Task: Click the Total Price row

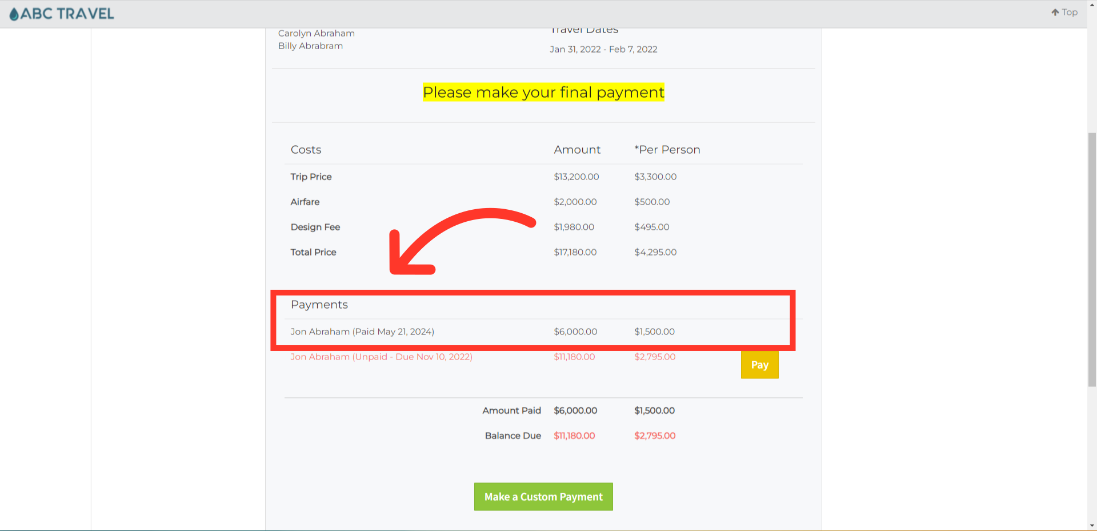Action: tap(313, 251)
